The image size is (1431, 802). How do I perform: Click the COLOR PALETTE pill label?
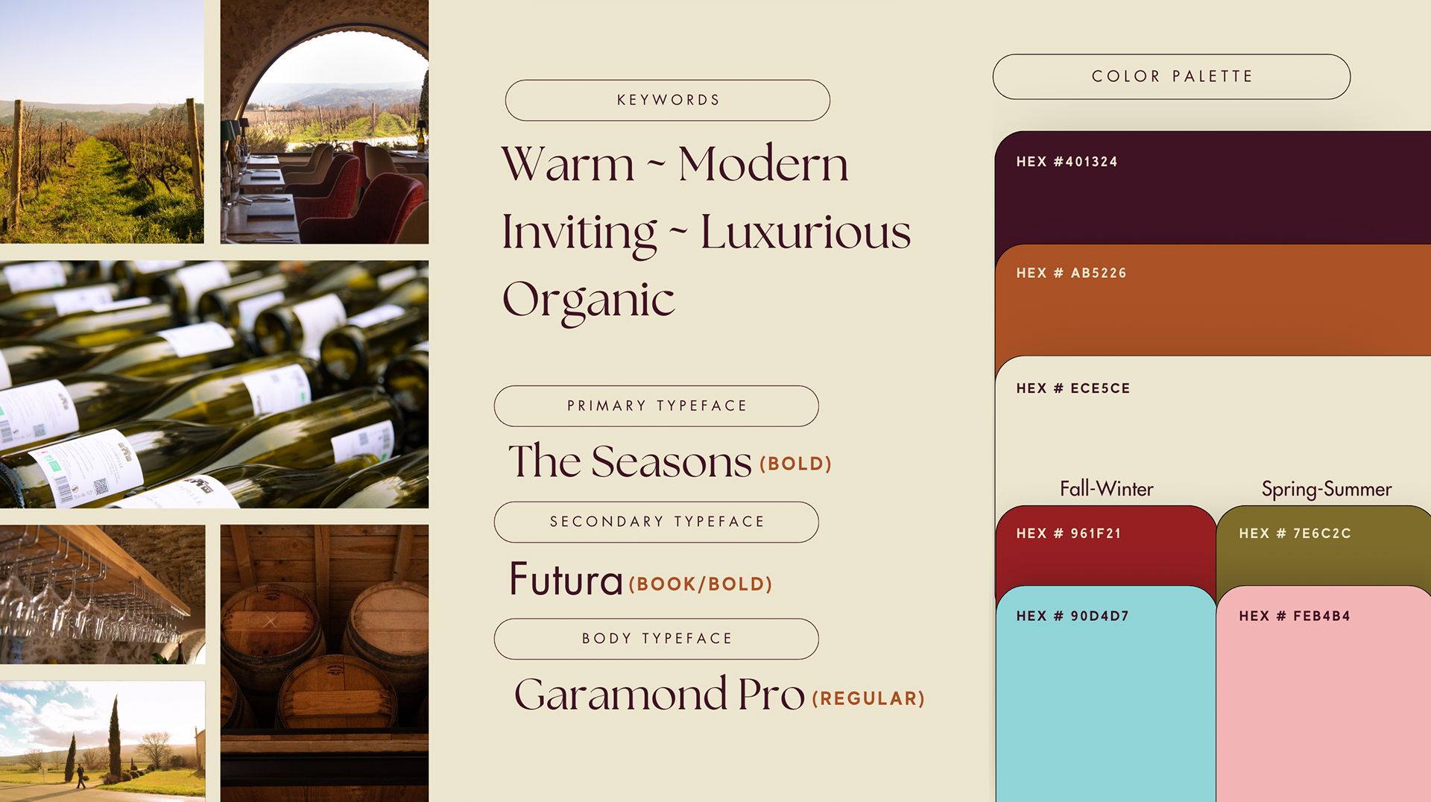click(1171, 76)
